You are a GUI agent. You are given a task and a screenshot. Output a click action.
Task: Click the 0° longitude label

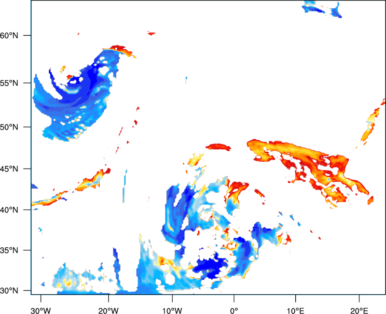click(x=234, y=311)
